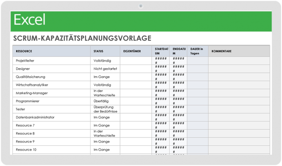
Task: Click Vollständig status for Wirtschaftsanalytiker
Action: (x=105, y=85)
